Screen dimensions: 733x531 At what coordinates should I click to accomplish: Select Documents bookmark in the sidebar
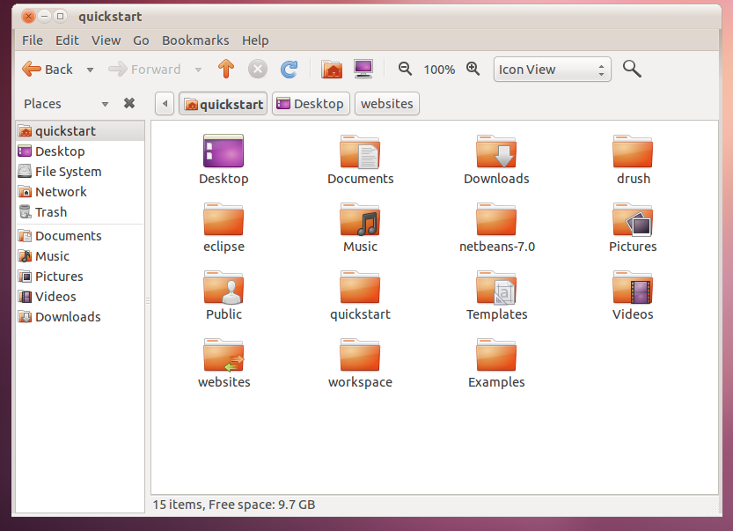click(80, 235)
